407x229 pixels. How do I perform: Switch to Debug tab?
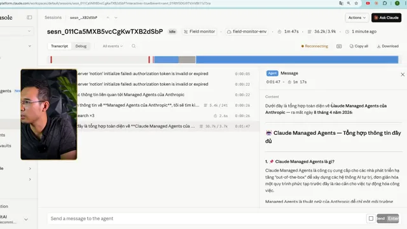[81, 46]
